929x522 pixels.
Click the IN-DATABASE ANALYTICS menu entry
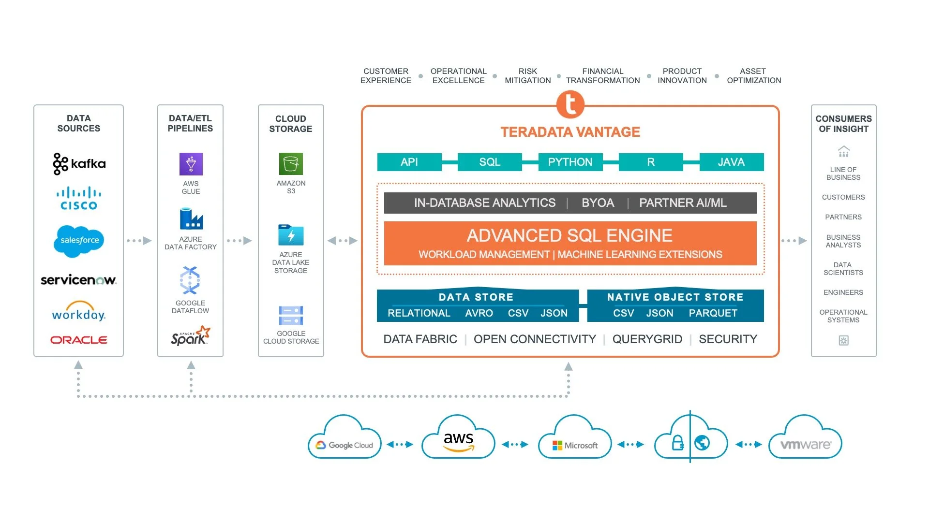486,203
